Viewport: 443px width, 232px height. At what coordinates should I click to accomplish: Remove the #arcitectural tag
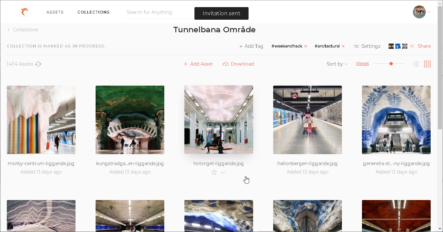click(343, 46)
